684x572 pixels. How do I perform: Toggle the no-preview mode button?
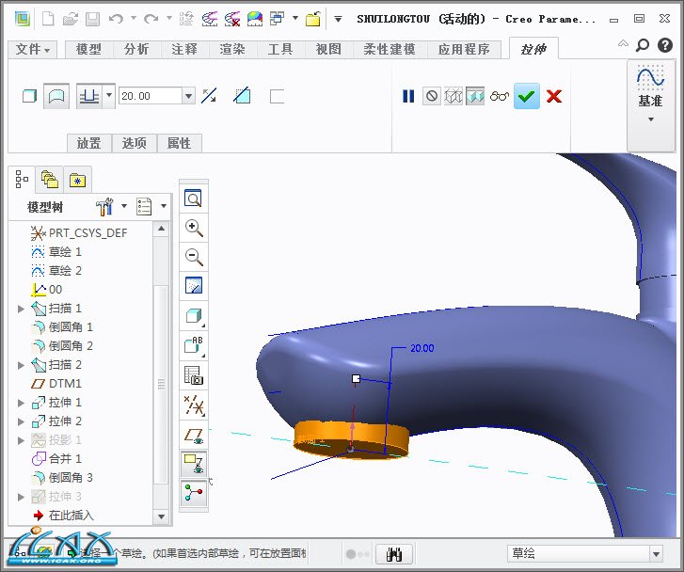(x=431, y=96)
